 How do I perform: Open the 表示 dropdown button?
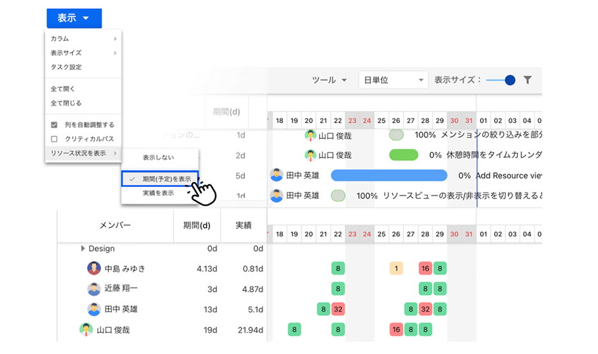pyautogui.click(x=74, y=19)
